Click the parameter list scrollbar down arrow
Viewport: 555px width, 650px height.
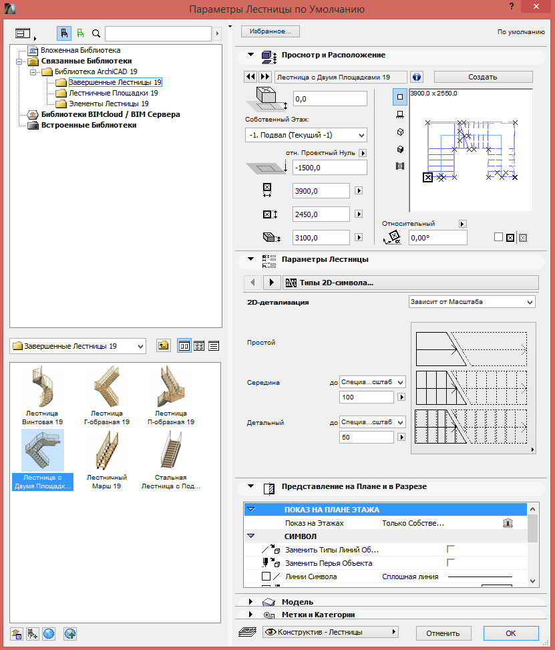tap(532, 581)
